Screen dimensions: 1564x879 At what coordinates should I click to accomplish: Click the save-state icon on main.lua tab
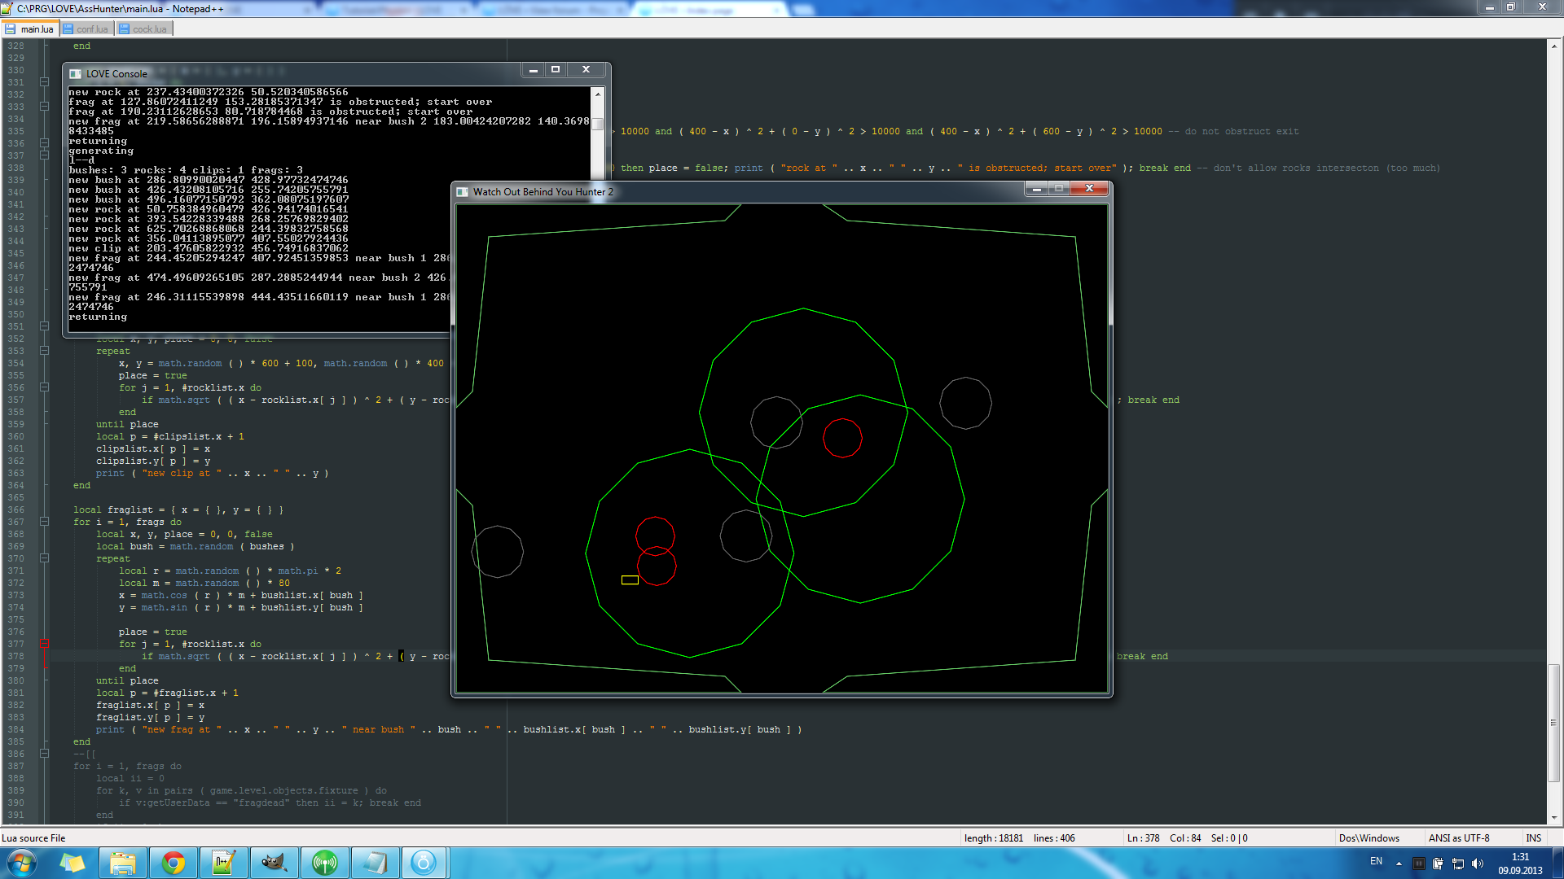[11, 29]
